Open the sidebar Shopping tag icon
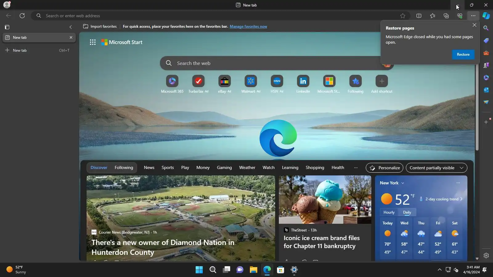Viewport: 493px width, 277px height. pos(486,41)
